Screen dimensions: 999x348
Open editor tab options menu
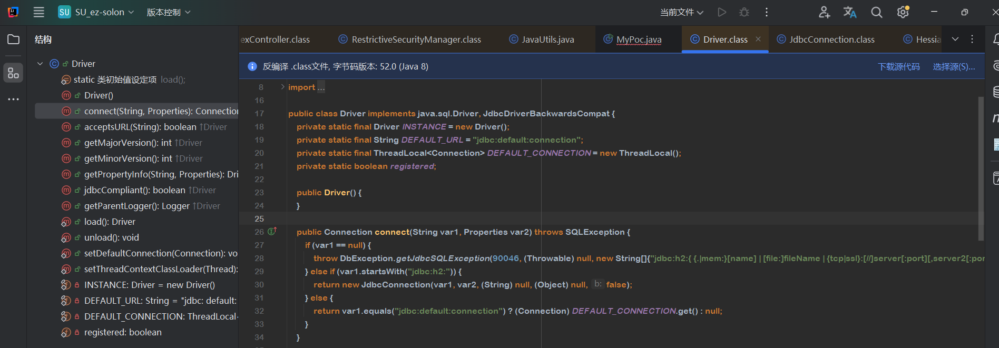click(x=972, y=39)
